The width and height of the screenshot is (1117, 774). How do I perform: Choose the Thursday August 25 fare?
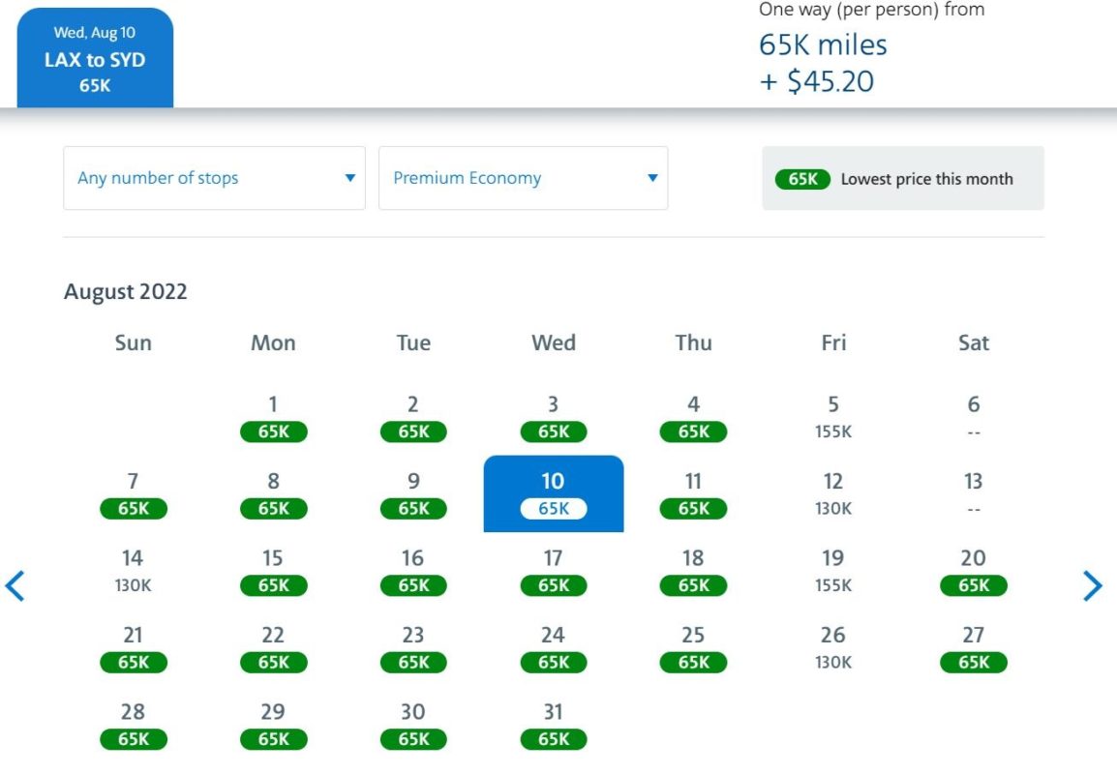[x=693, y=663]
